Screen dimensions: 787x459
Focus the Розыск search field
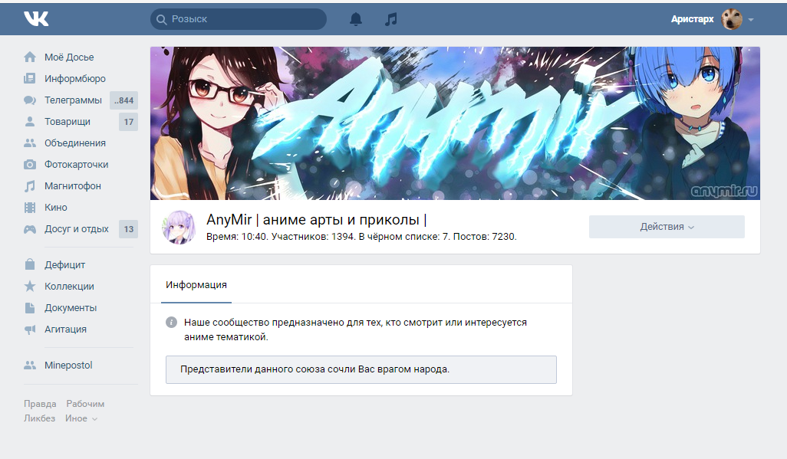tap(239, 19)
